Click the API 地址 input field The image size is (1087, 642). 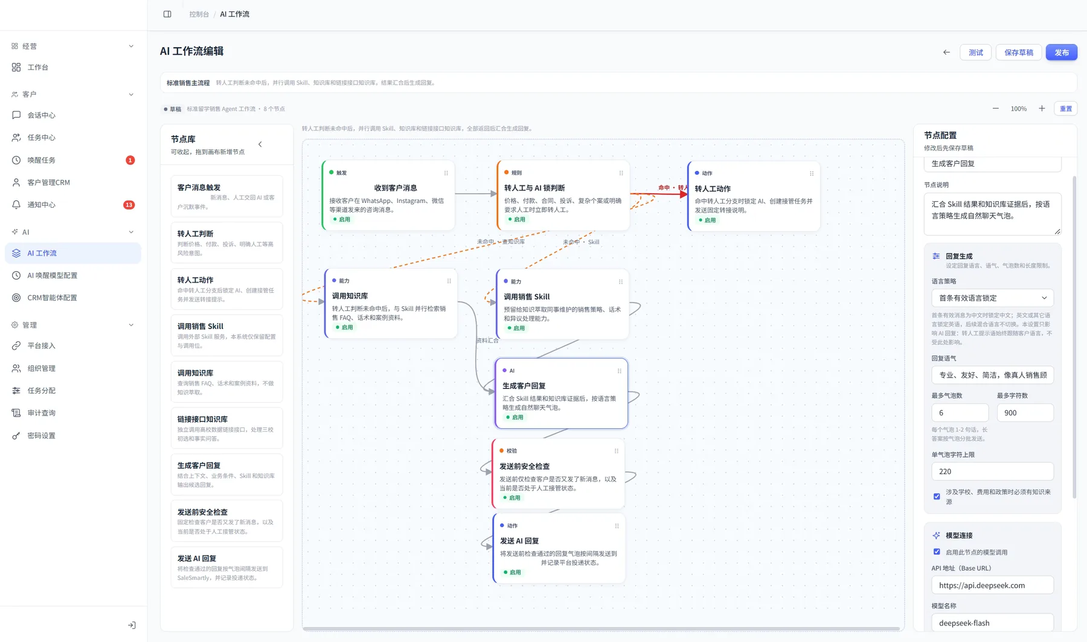coord(992,585)
